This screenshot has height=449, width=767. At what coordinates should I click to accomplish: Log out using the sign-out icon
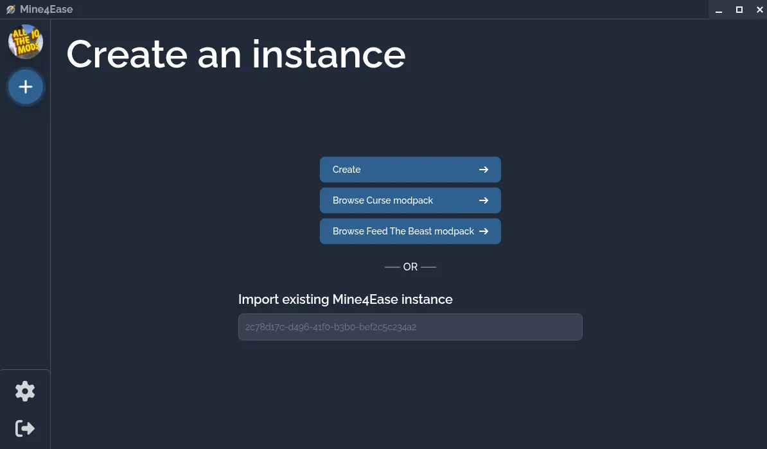tap(25, 428)
